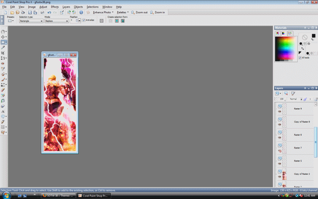Expand the Paint Brush tool flyout arrow

pyautogui.click(x=6, y=79)
